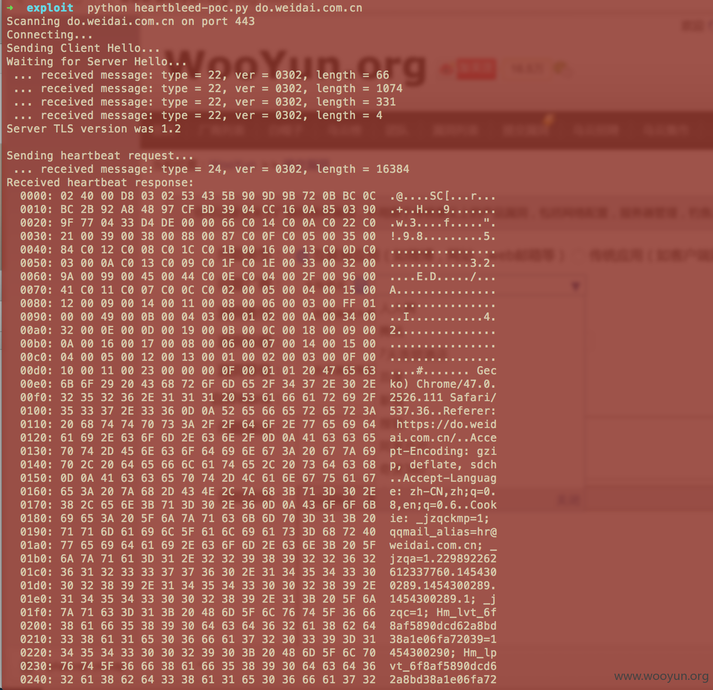The height and width of the screenshot is (690, 713).
Task: Click the 'Waiting for Server Hello...' line
Action: pos(96,61)
